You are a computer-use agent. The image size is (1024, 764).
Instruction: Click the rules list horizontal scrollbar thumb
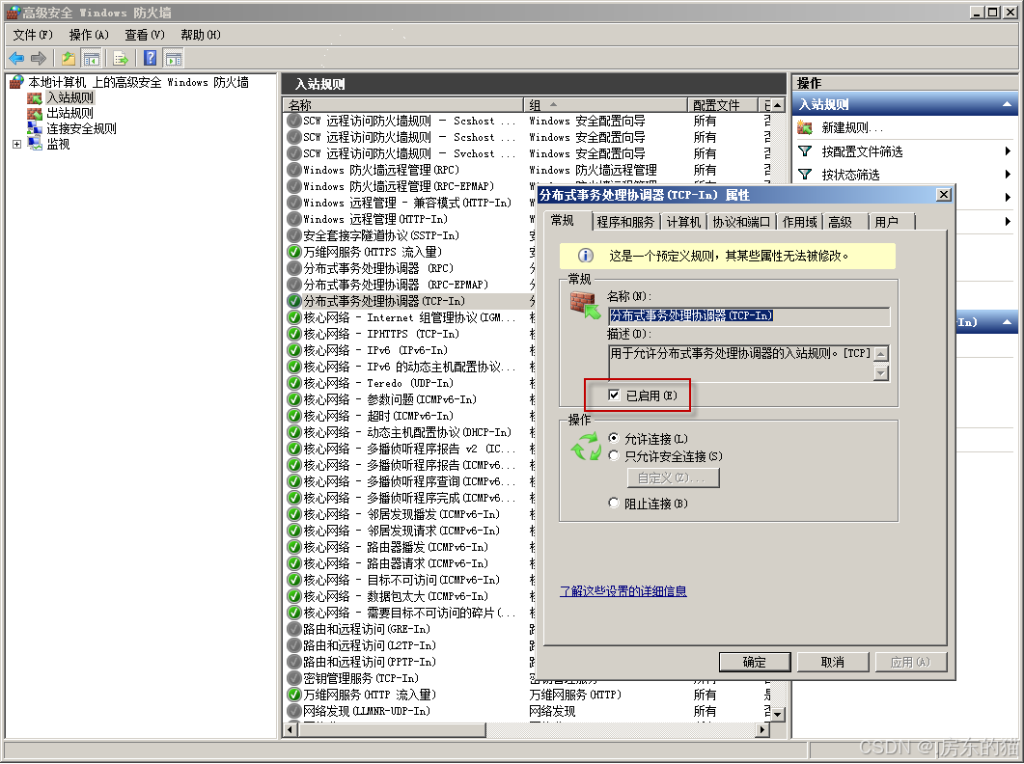pos(392,730)
